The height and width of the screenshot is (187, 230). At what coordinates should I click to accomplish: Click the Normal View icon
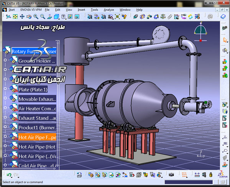click(x=49, y=17)
